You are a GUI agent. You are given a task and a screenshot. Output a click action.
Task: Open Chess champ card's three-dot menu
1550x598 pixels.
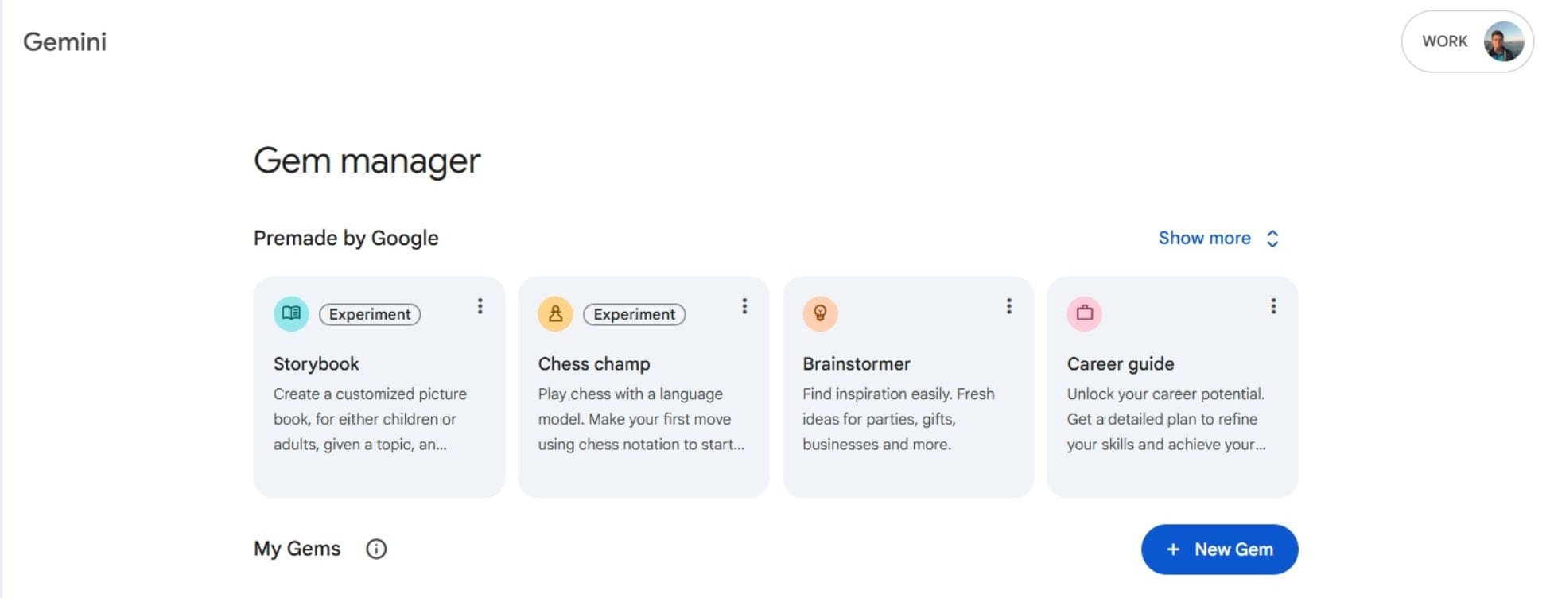click(744, 306)
